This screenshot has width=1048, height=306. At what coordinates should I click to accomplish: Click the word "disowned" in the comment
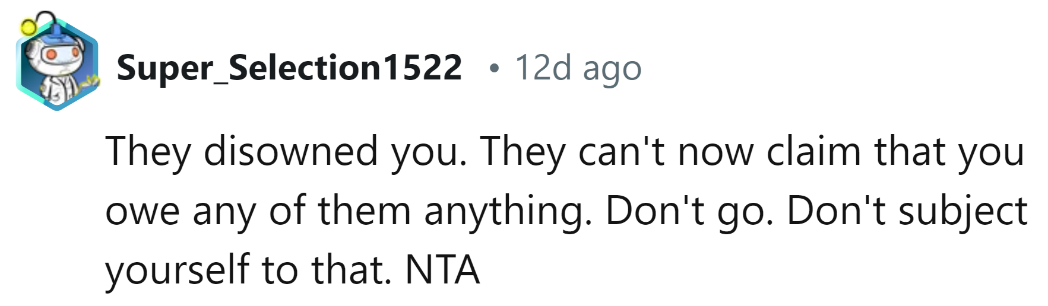pyautogui.click(x=290, y=151)
